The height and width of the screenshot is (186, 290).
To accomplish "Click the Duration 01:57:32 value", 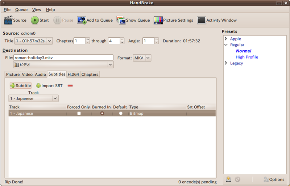I will (x=191, y=41).
